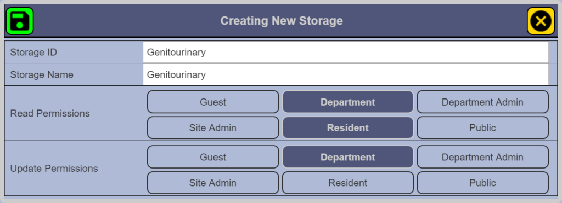This screenshot has width=562, height=203.
Task: Disable Department under Update Permissions
Action: pyautogui.click(x=347, y=157)
